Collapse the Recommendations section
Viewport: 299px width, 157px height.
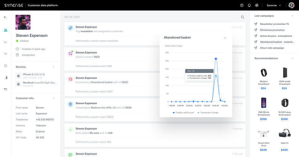(x=292, y=58)
